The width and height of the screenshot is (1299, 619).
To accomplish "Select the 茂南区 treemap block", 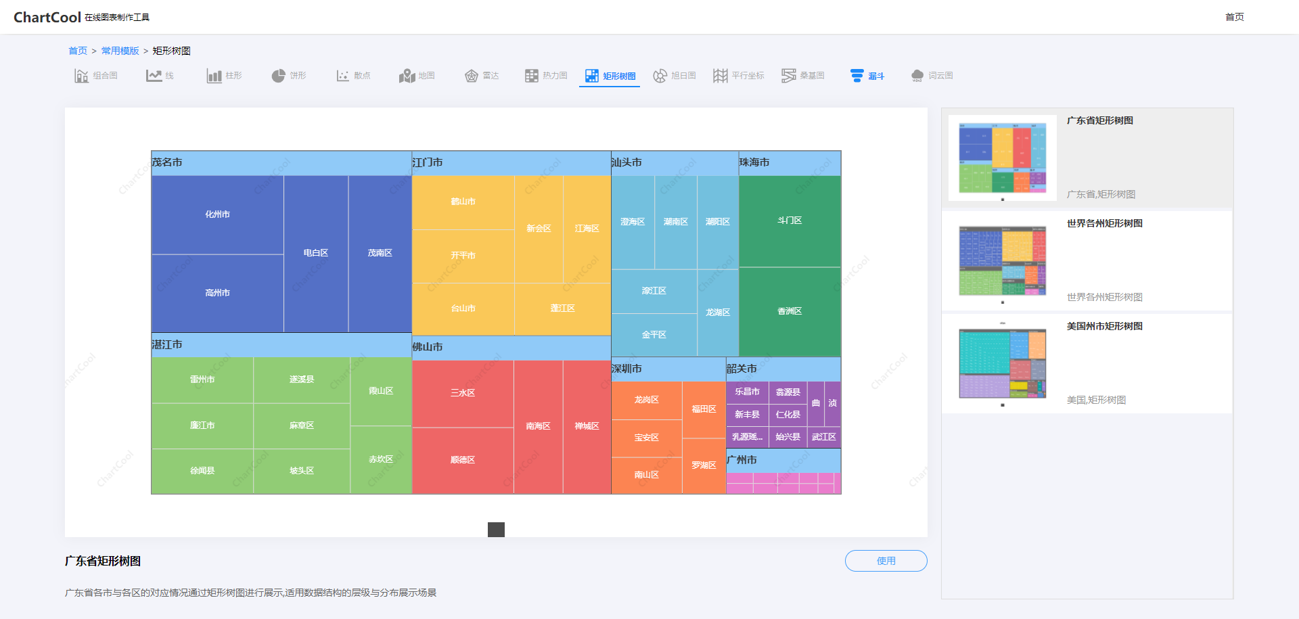I will 380,254.
